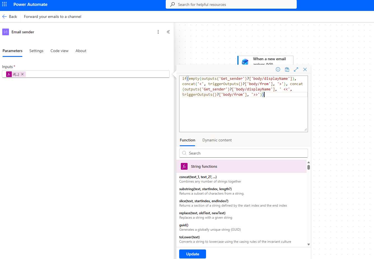This screenshot has height=259, width=374.
Task: Open the Code view tab
Action: [59, 51]
